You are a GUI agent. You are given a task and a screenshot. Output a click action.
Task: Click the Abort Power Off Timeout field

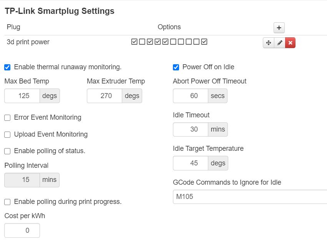(190, 95)
